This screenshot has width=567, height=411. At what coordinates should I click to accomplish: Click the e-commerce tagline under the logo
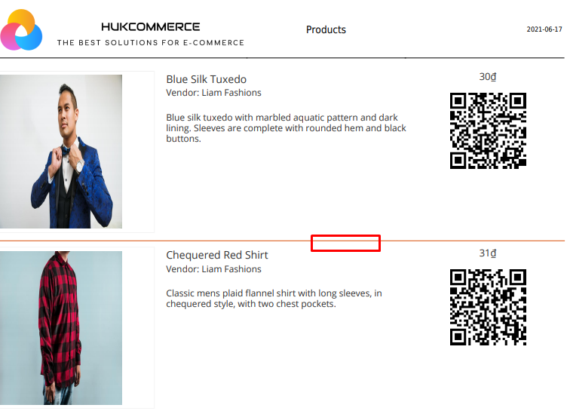tap(151, 43)
